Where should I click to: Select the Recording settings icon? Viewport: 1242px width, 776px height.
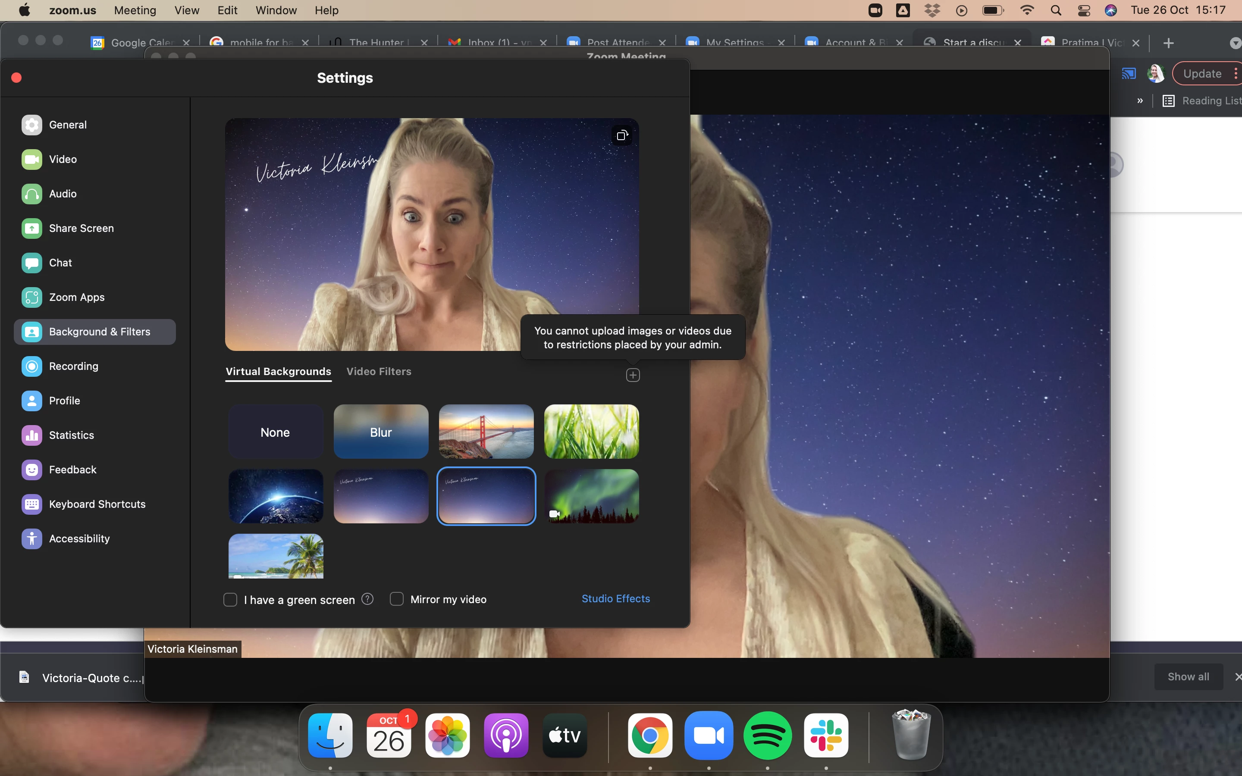32,366
